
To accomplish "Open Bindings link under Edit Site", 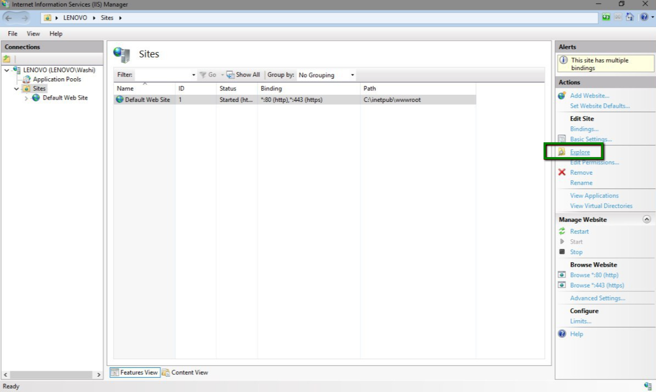I will tap(584, 129).
